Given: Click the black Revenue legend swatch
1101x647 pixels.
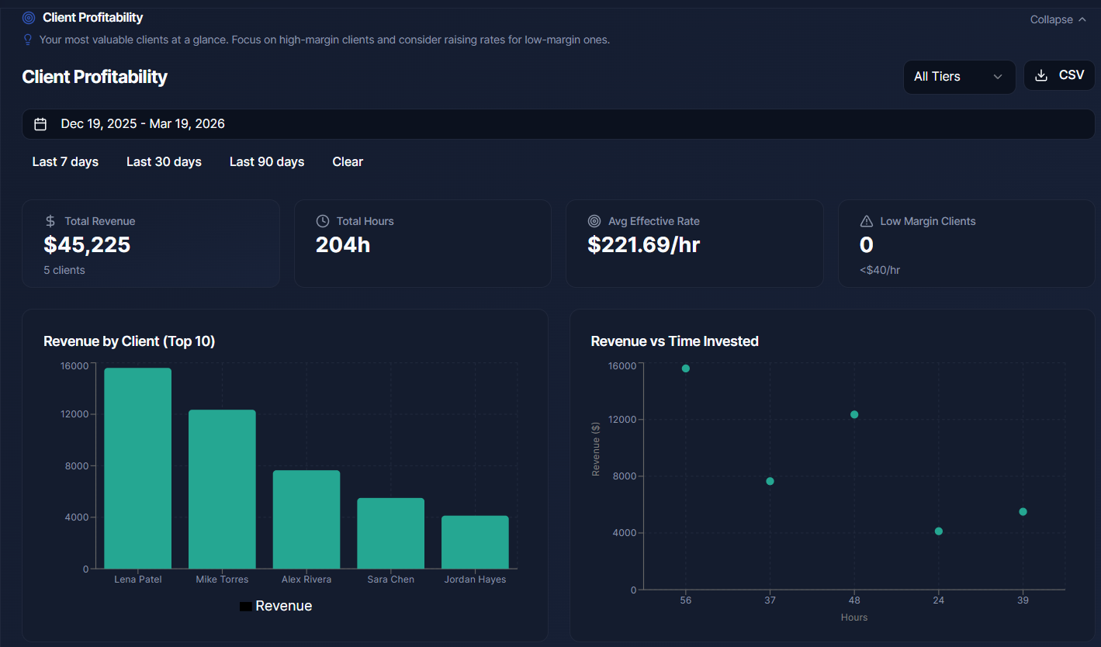Looking at the screenshot, I should [x=245, y=607].
